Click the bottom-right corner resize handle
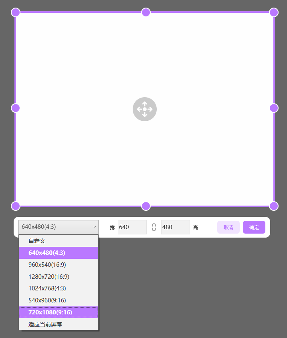This screenshot has width=287, height=338. pyautogui.click(x=274, y=206)
